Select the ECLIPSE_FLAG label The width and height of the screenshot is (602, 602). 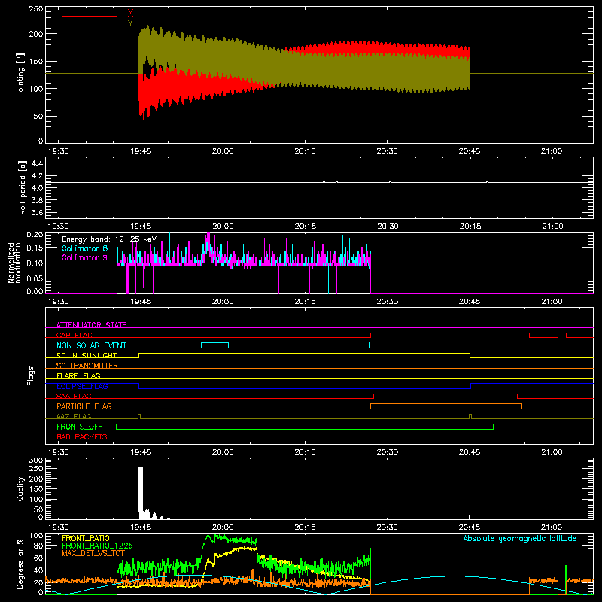(x=82, y=386)
